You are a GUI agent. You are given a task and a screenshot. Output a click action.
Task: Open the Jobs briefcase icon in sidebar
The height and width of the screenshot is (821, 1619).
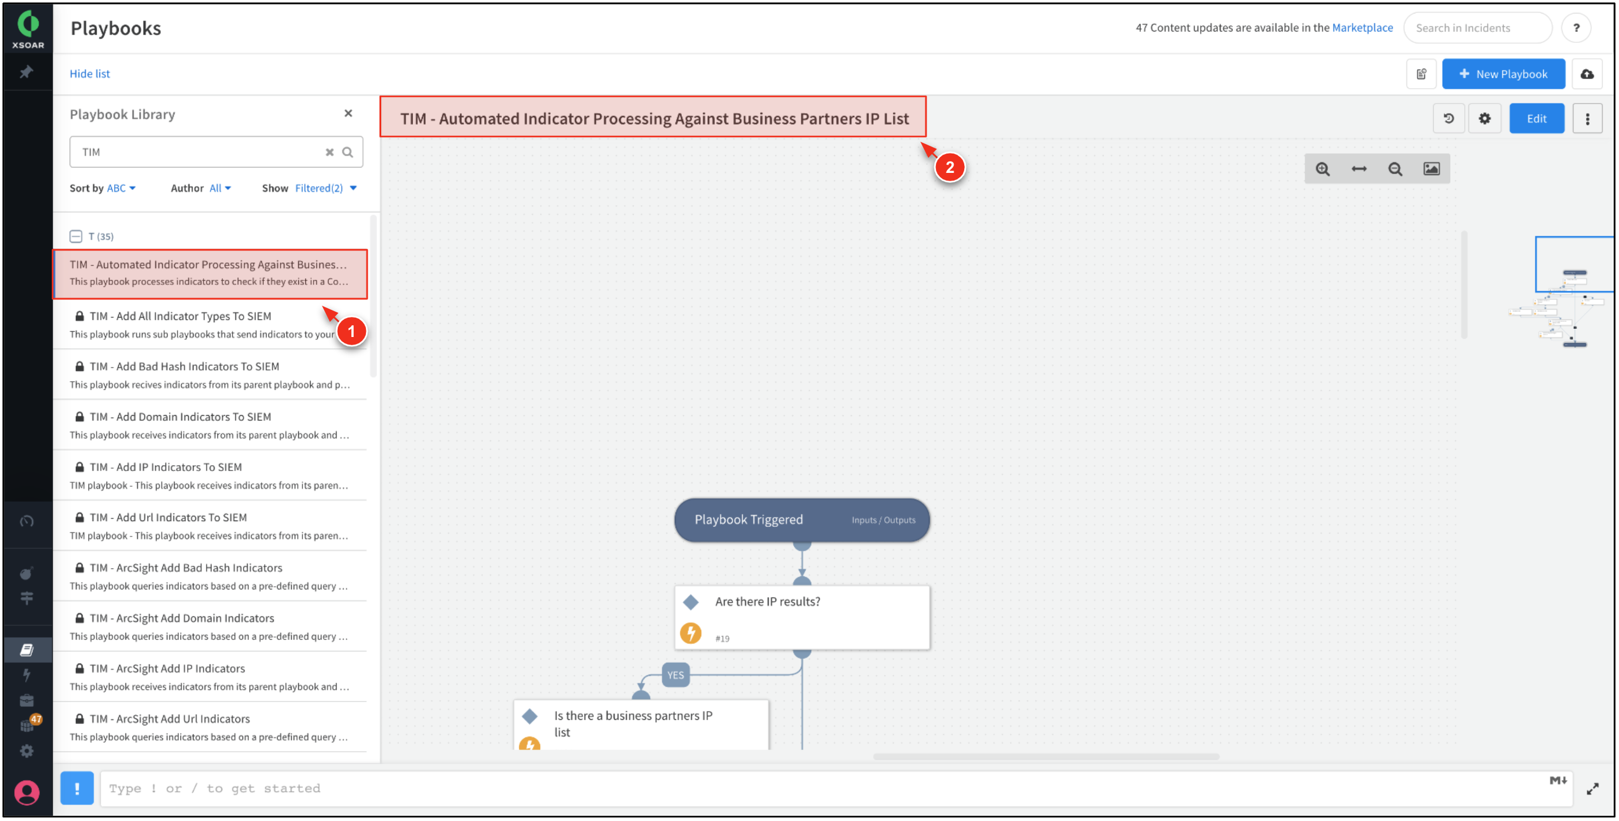coord(26,700)
